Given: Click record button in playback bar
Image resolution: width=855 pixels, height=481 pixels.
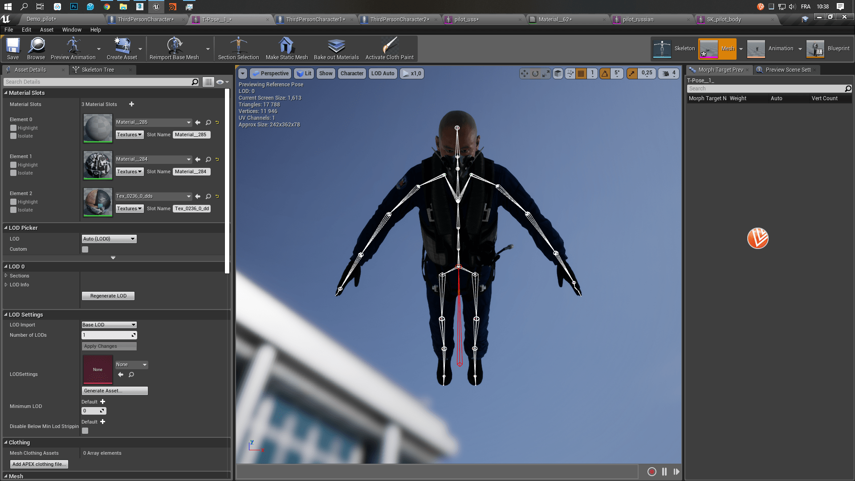Looking at the screenshot, I should tap(651, 472).
